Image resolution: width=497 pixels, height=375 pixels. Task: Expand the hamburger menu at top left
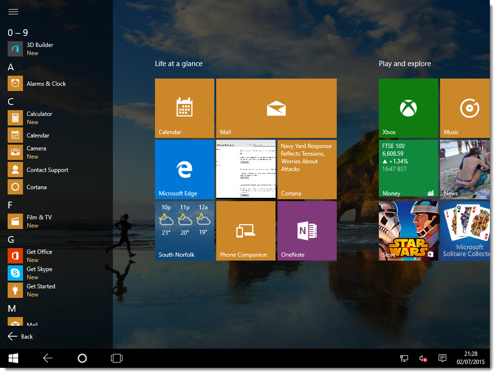13,12
